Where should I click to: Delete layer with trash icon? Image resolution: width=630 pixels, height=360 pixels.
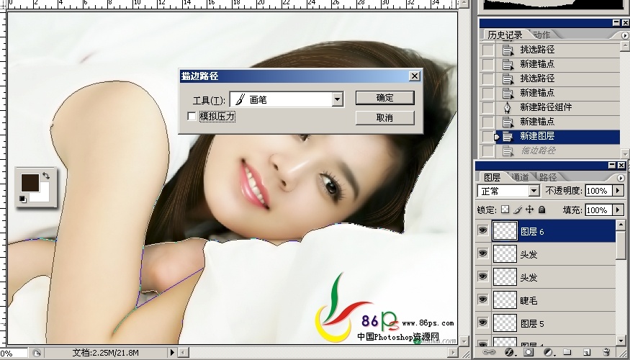(607, 352)
